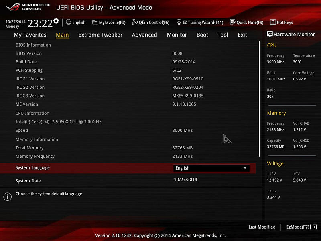This screenshot has width=321, height=241.
Task: Click the MyFavorite(F3) label
Action: 112,22
